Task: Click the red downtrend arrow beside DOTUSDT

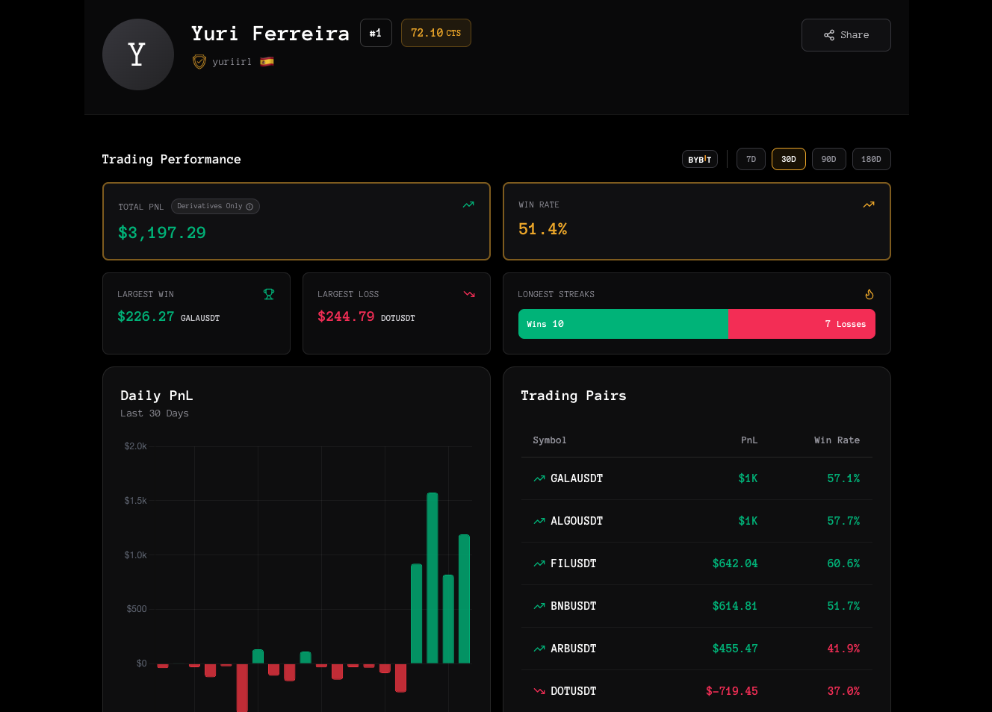Action: click(539, 690)
